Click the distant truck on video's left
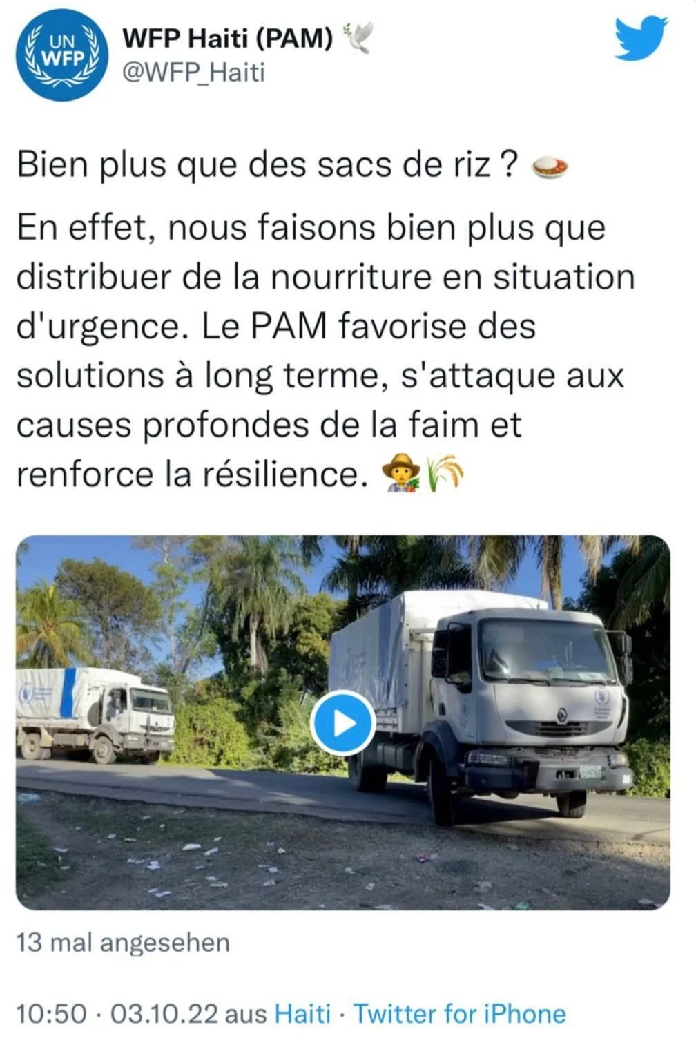This screenshot has width=696, height=1045. coord(95,714)
